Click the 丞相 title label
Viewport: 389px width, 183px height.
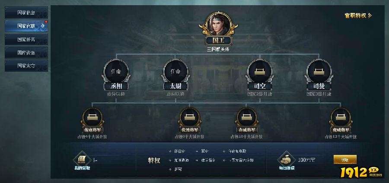point(116,86)
